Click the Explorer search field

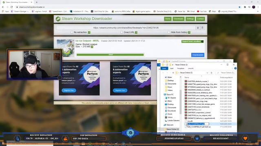(225, 73)
